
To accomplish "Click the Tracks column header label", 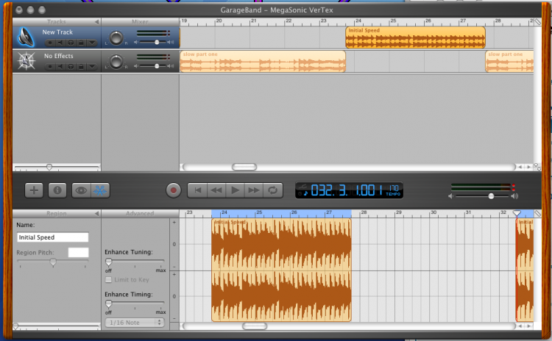I will point(57,22).
